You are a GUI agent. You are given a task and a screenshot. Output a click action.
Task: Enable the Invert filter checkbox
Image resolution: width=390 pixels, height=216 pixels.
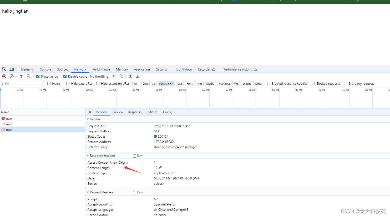(49, 83)
